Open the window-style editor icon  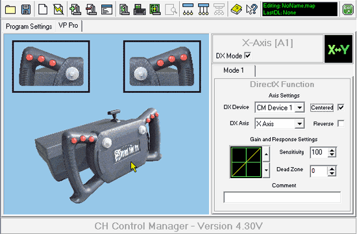click(107, 9)
